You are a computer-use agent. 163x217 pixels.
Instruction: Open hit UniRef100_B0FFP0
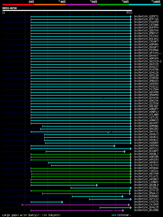coord(146,28)
